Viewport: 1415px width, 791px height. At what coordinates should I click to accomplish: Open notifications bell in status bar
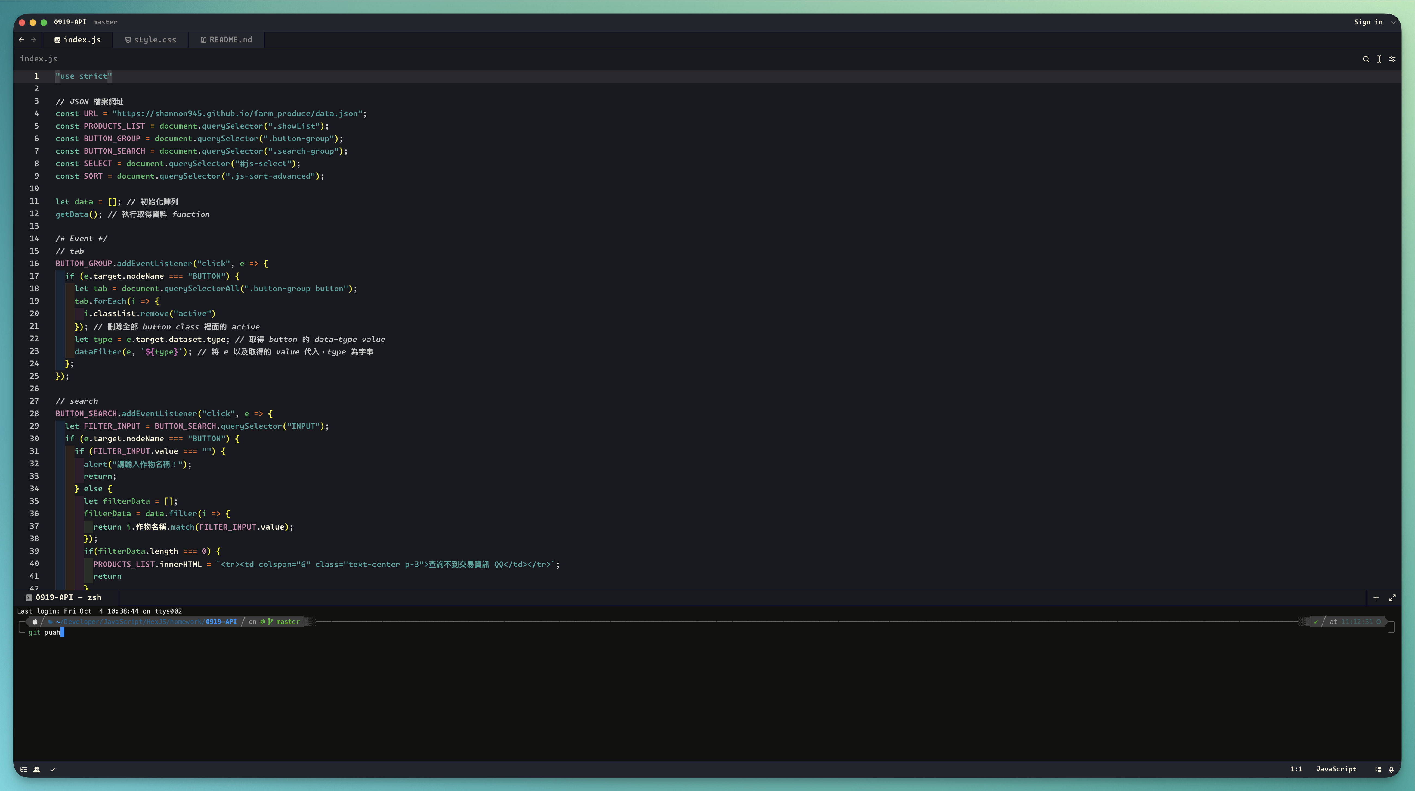click(x=1391, y=769)
